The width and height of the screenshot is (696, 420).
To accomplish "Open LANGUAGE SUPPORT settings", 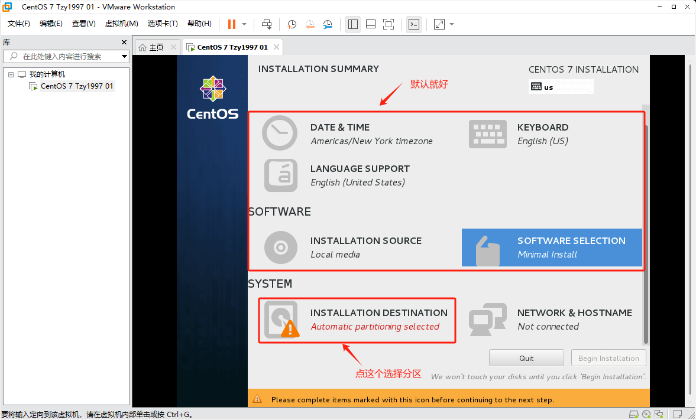I will [336, 175].
